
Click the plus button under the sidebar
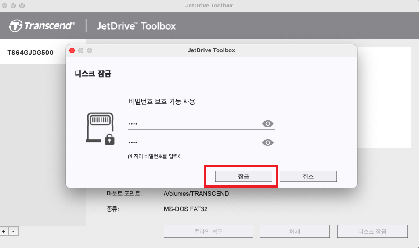[x=4, y=231]
